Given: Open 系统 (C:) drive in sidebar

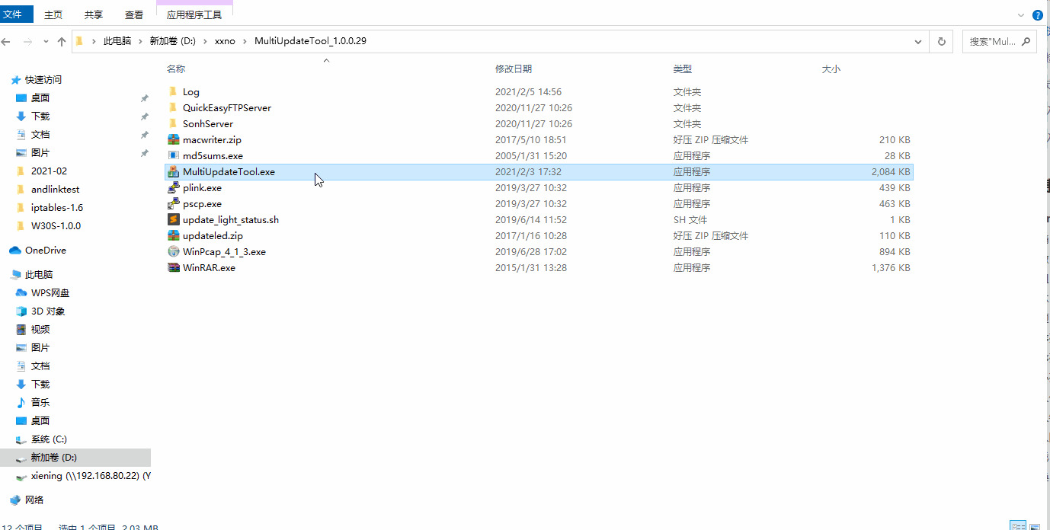Looking at the screenshot, I should [49, 439].
